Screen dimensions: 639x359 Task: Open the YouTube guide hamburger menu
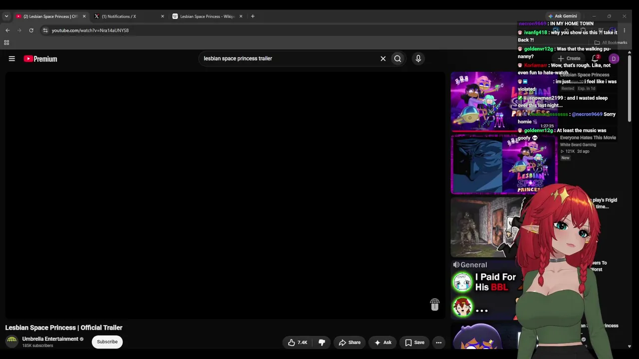click(x=11, y=59)
